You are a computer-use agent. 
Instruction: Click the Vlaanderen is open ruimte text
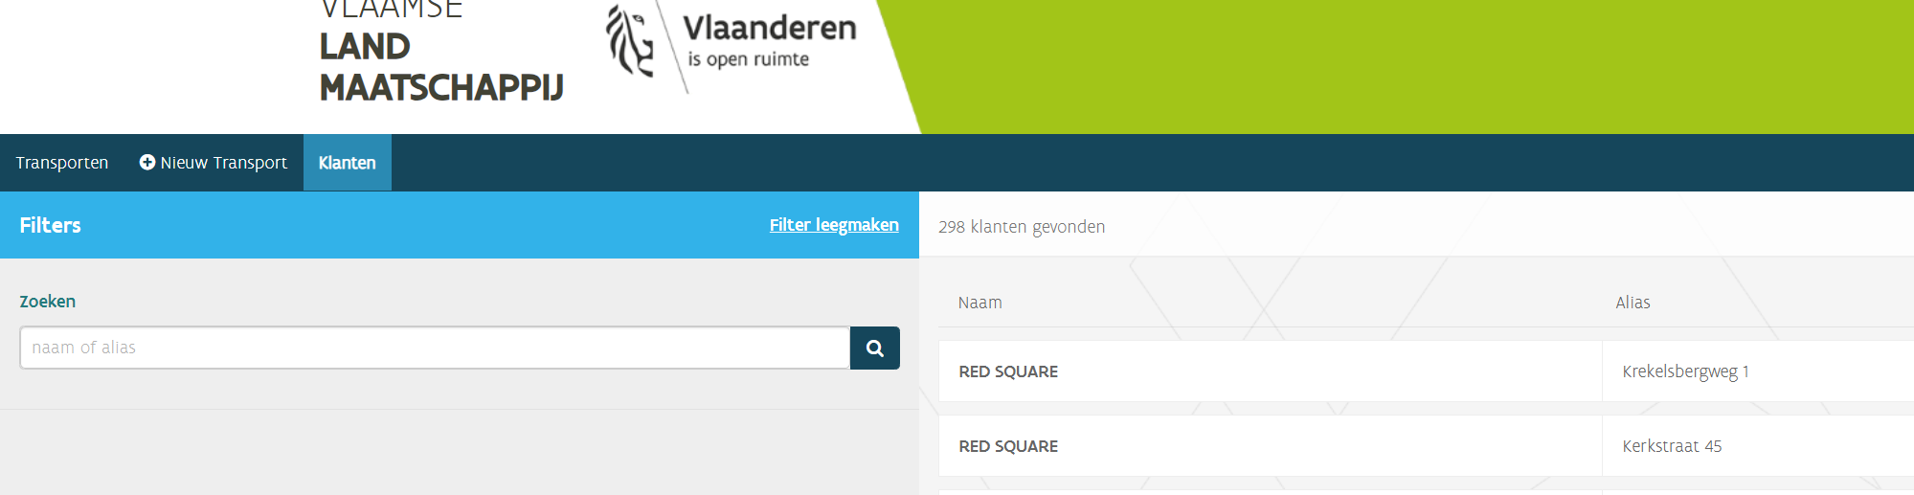pos(770,41)
